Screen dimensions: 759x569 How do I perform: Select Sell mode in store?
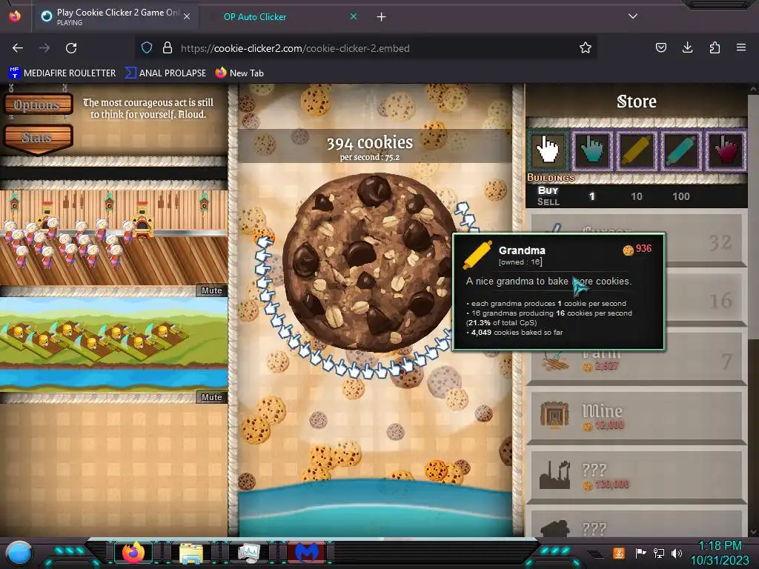tap(548, 202)
